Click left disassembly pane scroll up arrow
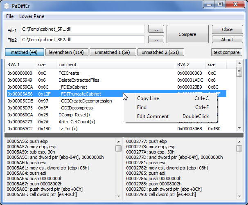 tap(119, 142)
